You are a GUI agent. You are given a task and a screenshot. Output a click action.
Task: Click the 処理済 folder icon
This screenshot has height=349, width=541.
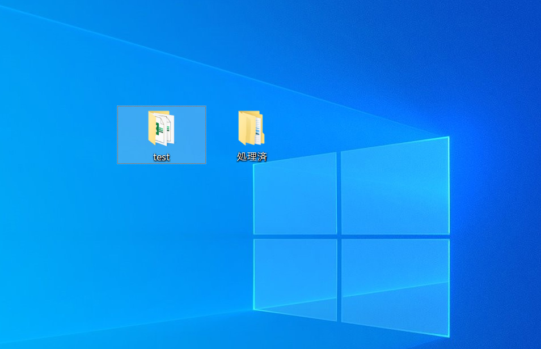pos(251,127)
